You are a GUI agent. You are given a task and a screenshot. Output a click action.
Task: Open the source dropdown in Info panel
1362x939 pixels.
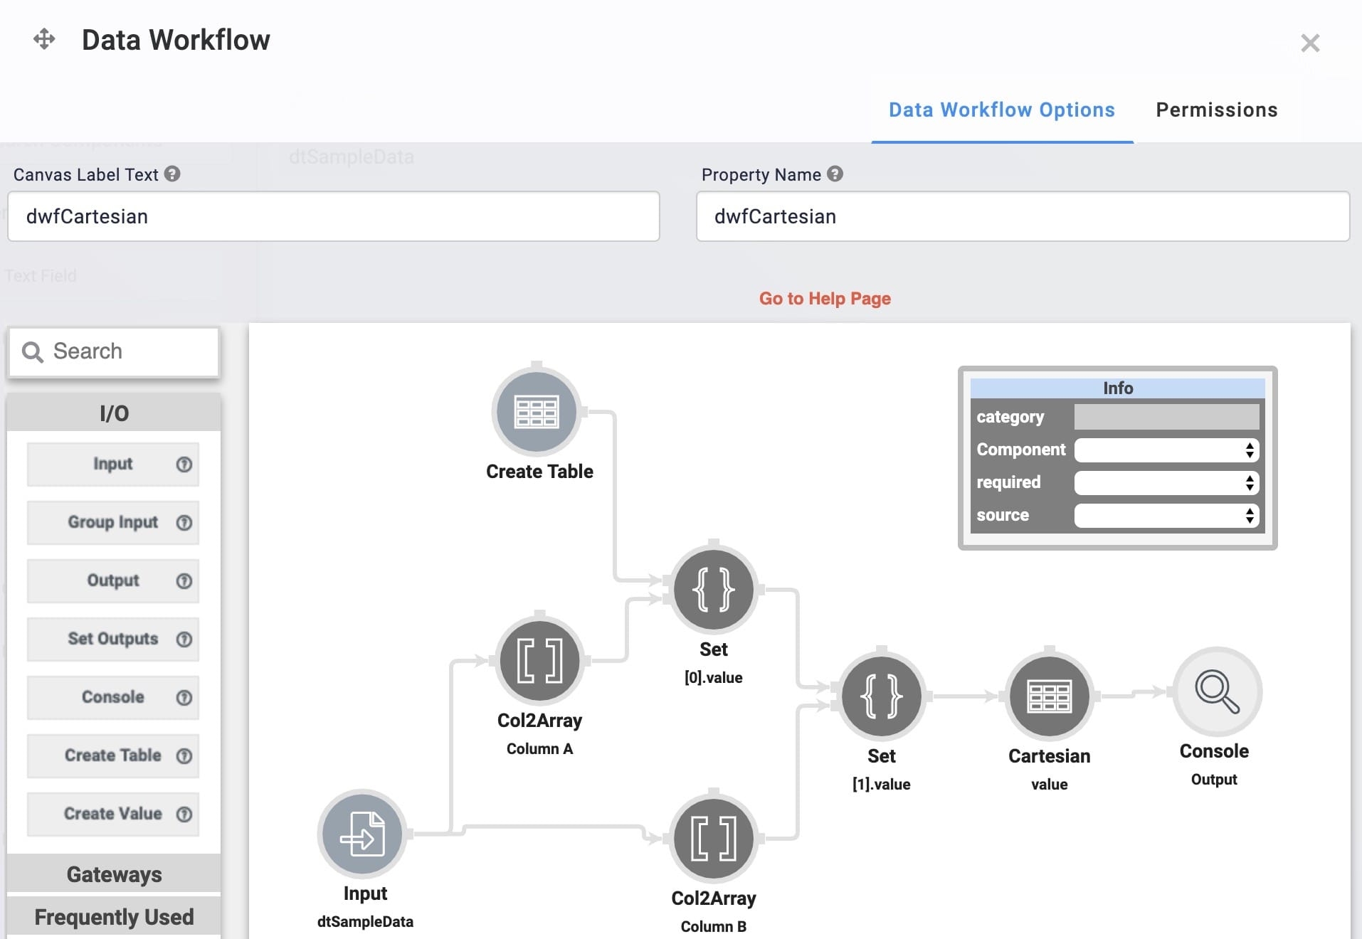pos(1167,515)
